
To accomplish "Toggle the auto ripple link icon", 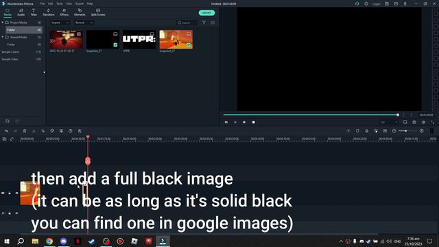I will (12, 139).
